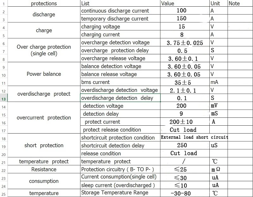Click the short protection merged cell
This screenshot has height=197, width=253.
click(x=44, y=145)
